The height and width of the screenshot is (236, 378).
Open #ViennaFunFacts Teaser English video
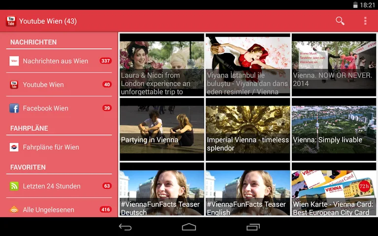[x=248, y=189]
